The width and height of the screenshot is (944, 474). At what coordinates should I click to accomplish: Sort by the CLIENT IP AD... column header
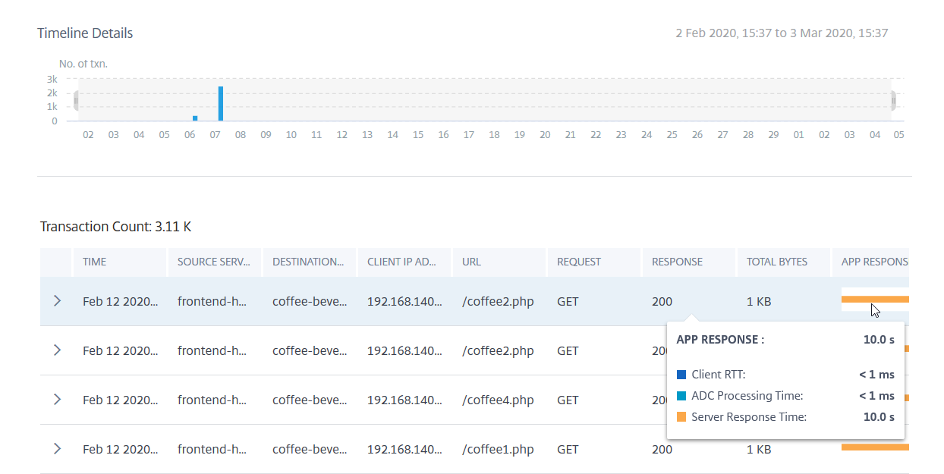pyautogui.click(x=401, y=262)
